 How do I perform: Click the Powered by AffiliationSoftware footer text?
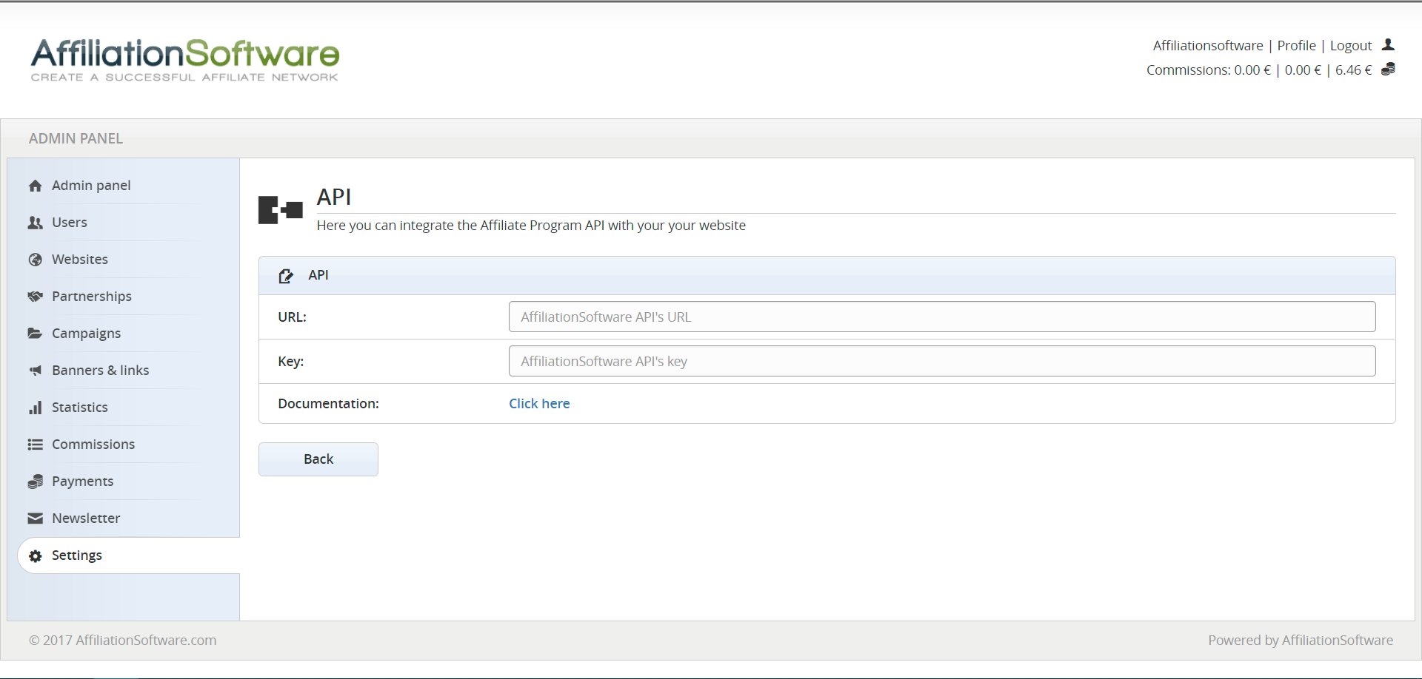pyautogui.click(x=1301, y=641)
